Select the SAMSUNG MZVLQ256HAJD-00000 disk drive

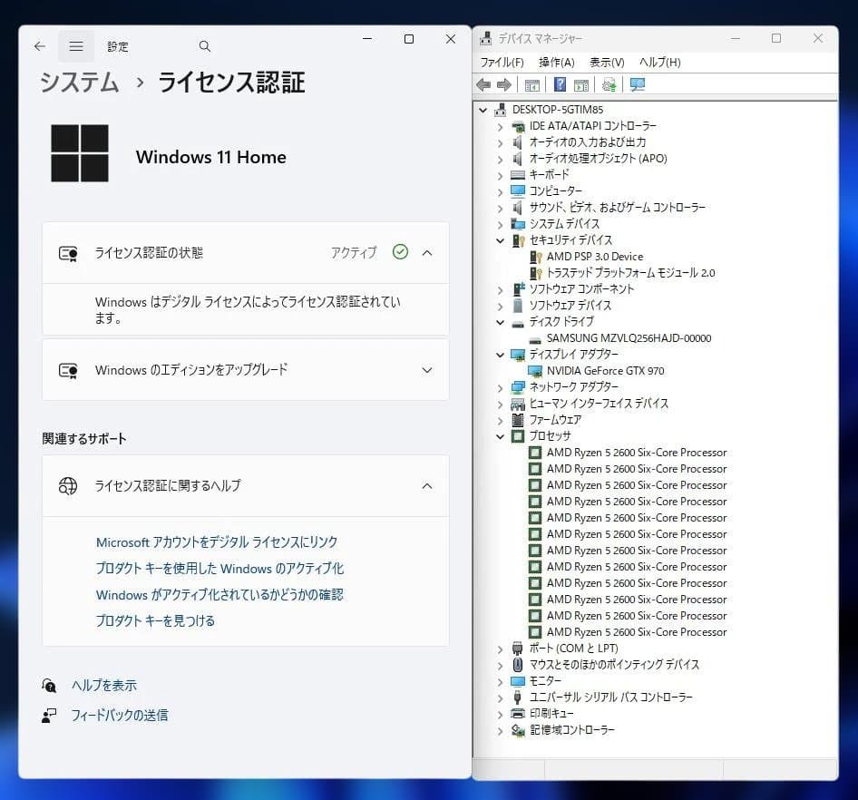coord(629,338)
